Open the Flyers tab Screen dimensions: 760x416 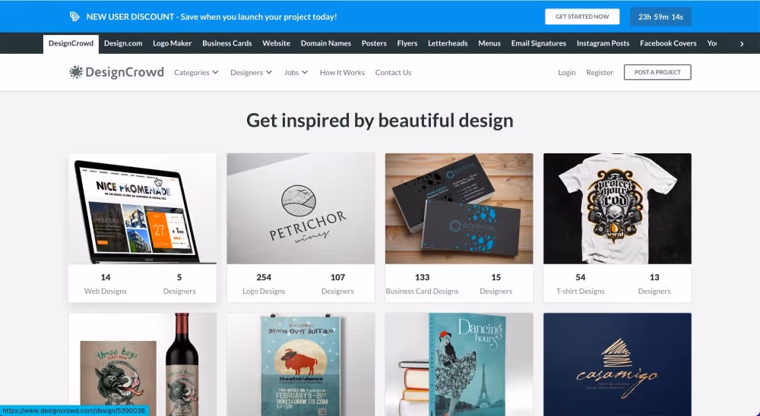[x=407, y=43]
